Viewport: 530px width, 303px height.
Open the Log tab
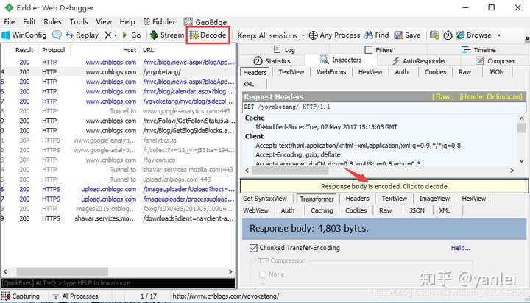coord(284,50)
